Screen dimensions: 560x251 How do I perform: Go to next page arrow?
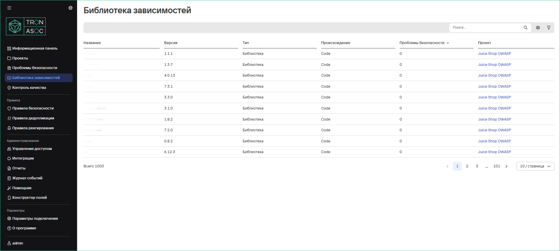[x=507, y=166]
